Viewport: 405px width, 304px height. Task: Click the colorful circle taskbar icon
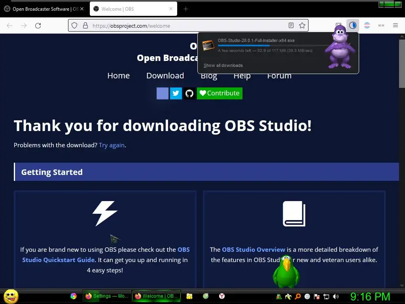74,296
